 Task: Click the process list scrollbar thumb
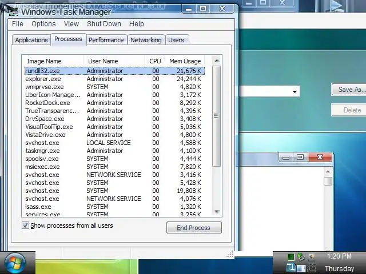click(x=216, y=116)
